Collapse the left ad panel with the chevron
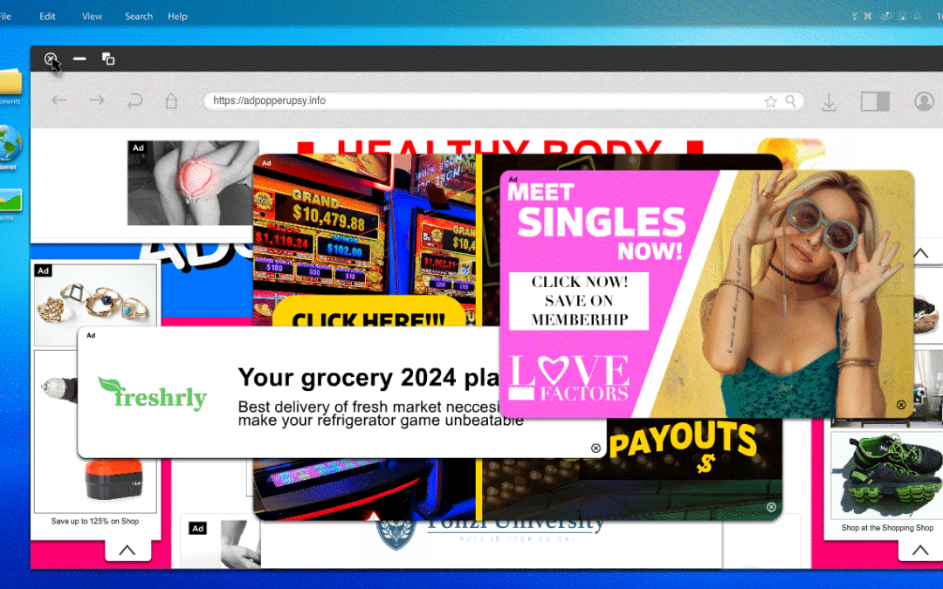This screenshot has height=589, width=943. coord(127,550)
